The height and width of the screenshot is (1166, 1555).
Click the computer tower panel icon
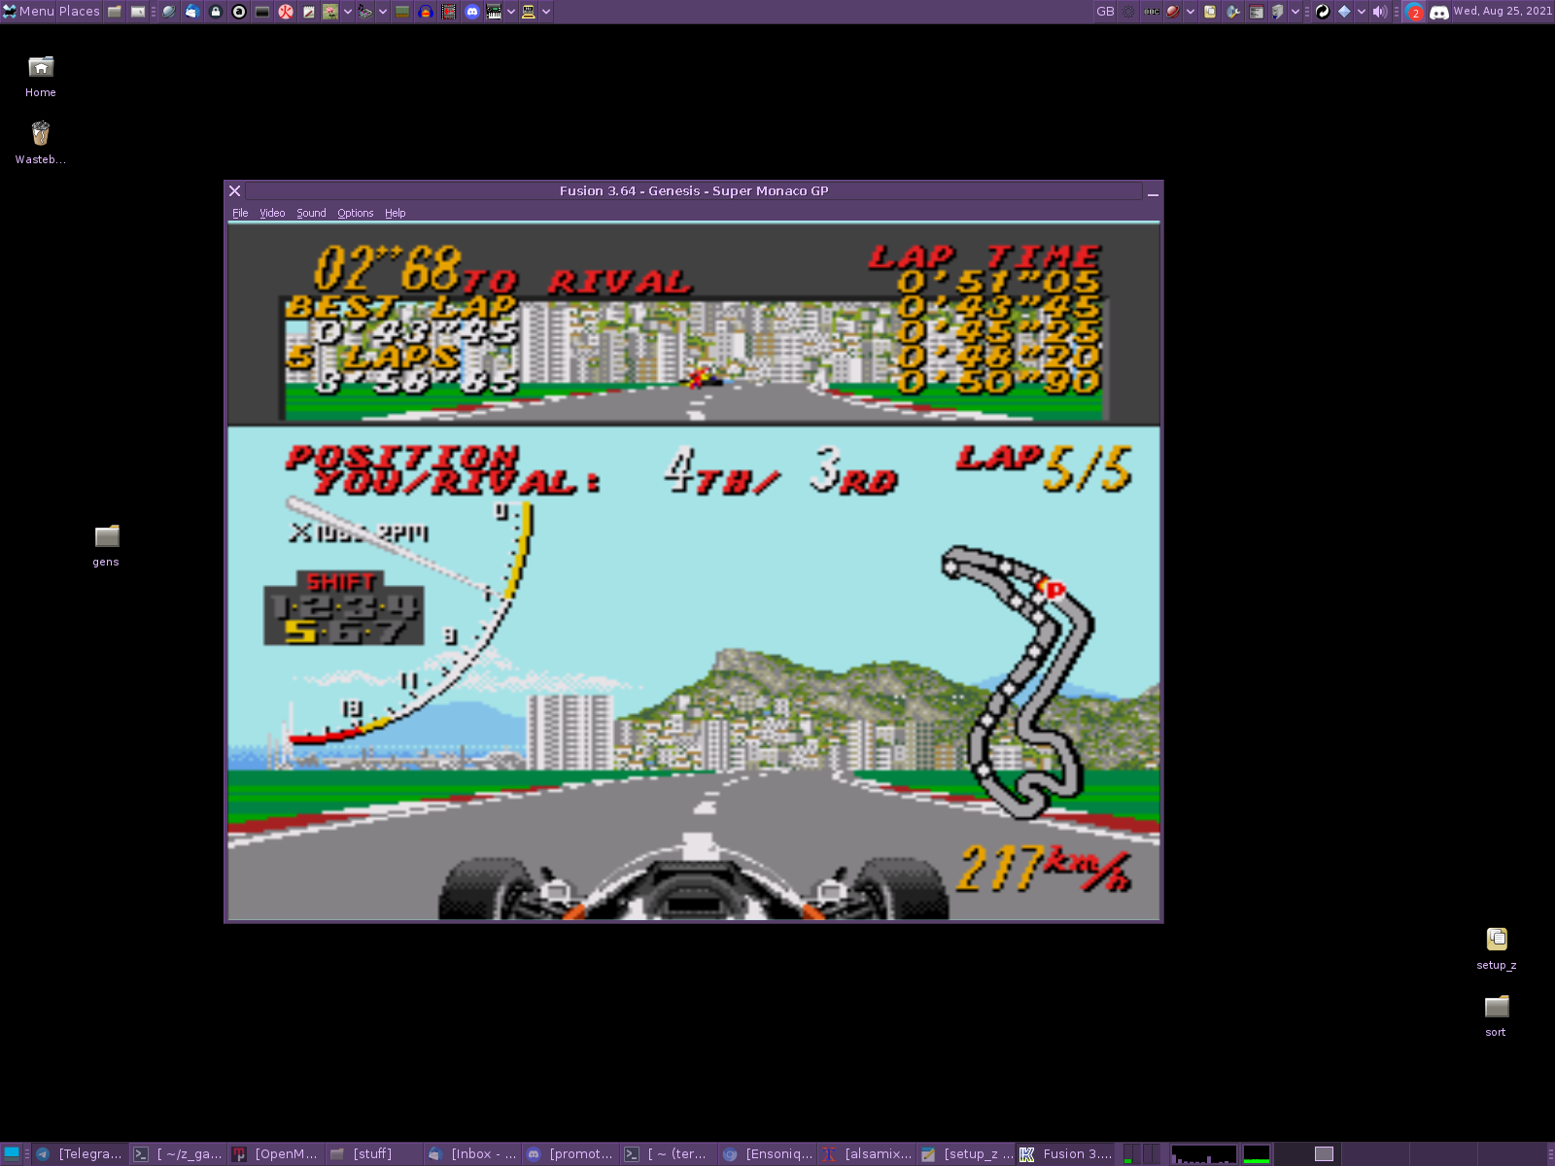[1278, 12]
